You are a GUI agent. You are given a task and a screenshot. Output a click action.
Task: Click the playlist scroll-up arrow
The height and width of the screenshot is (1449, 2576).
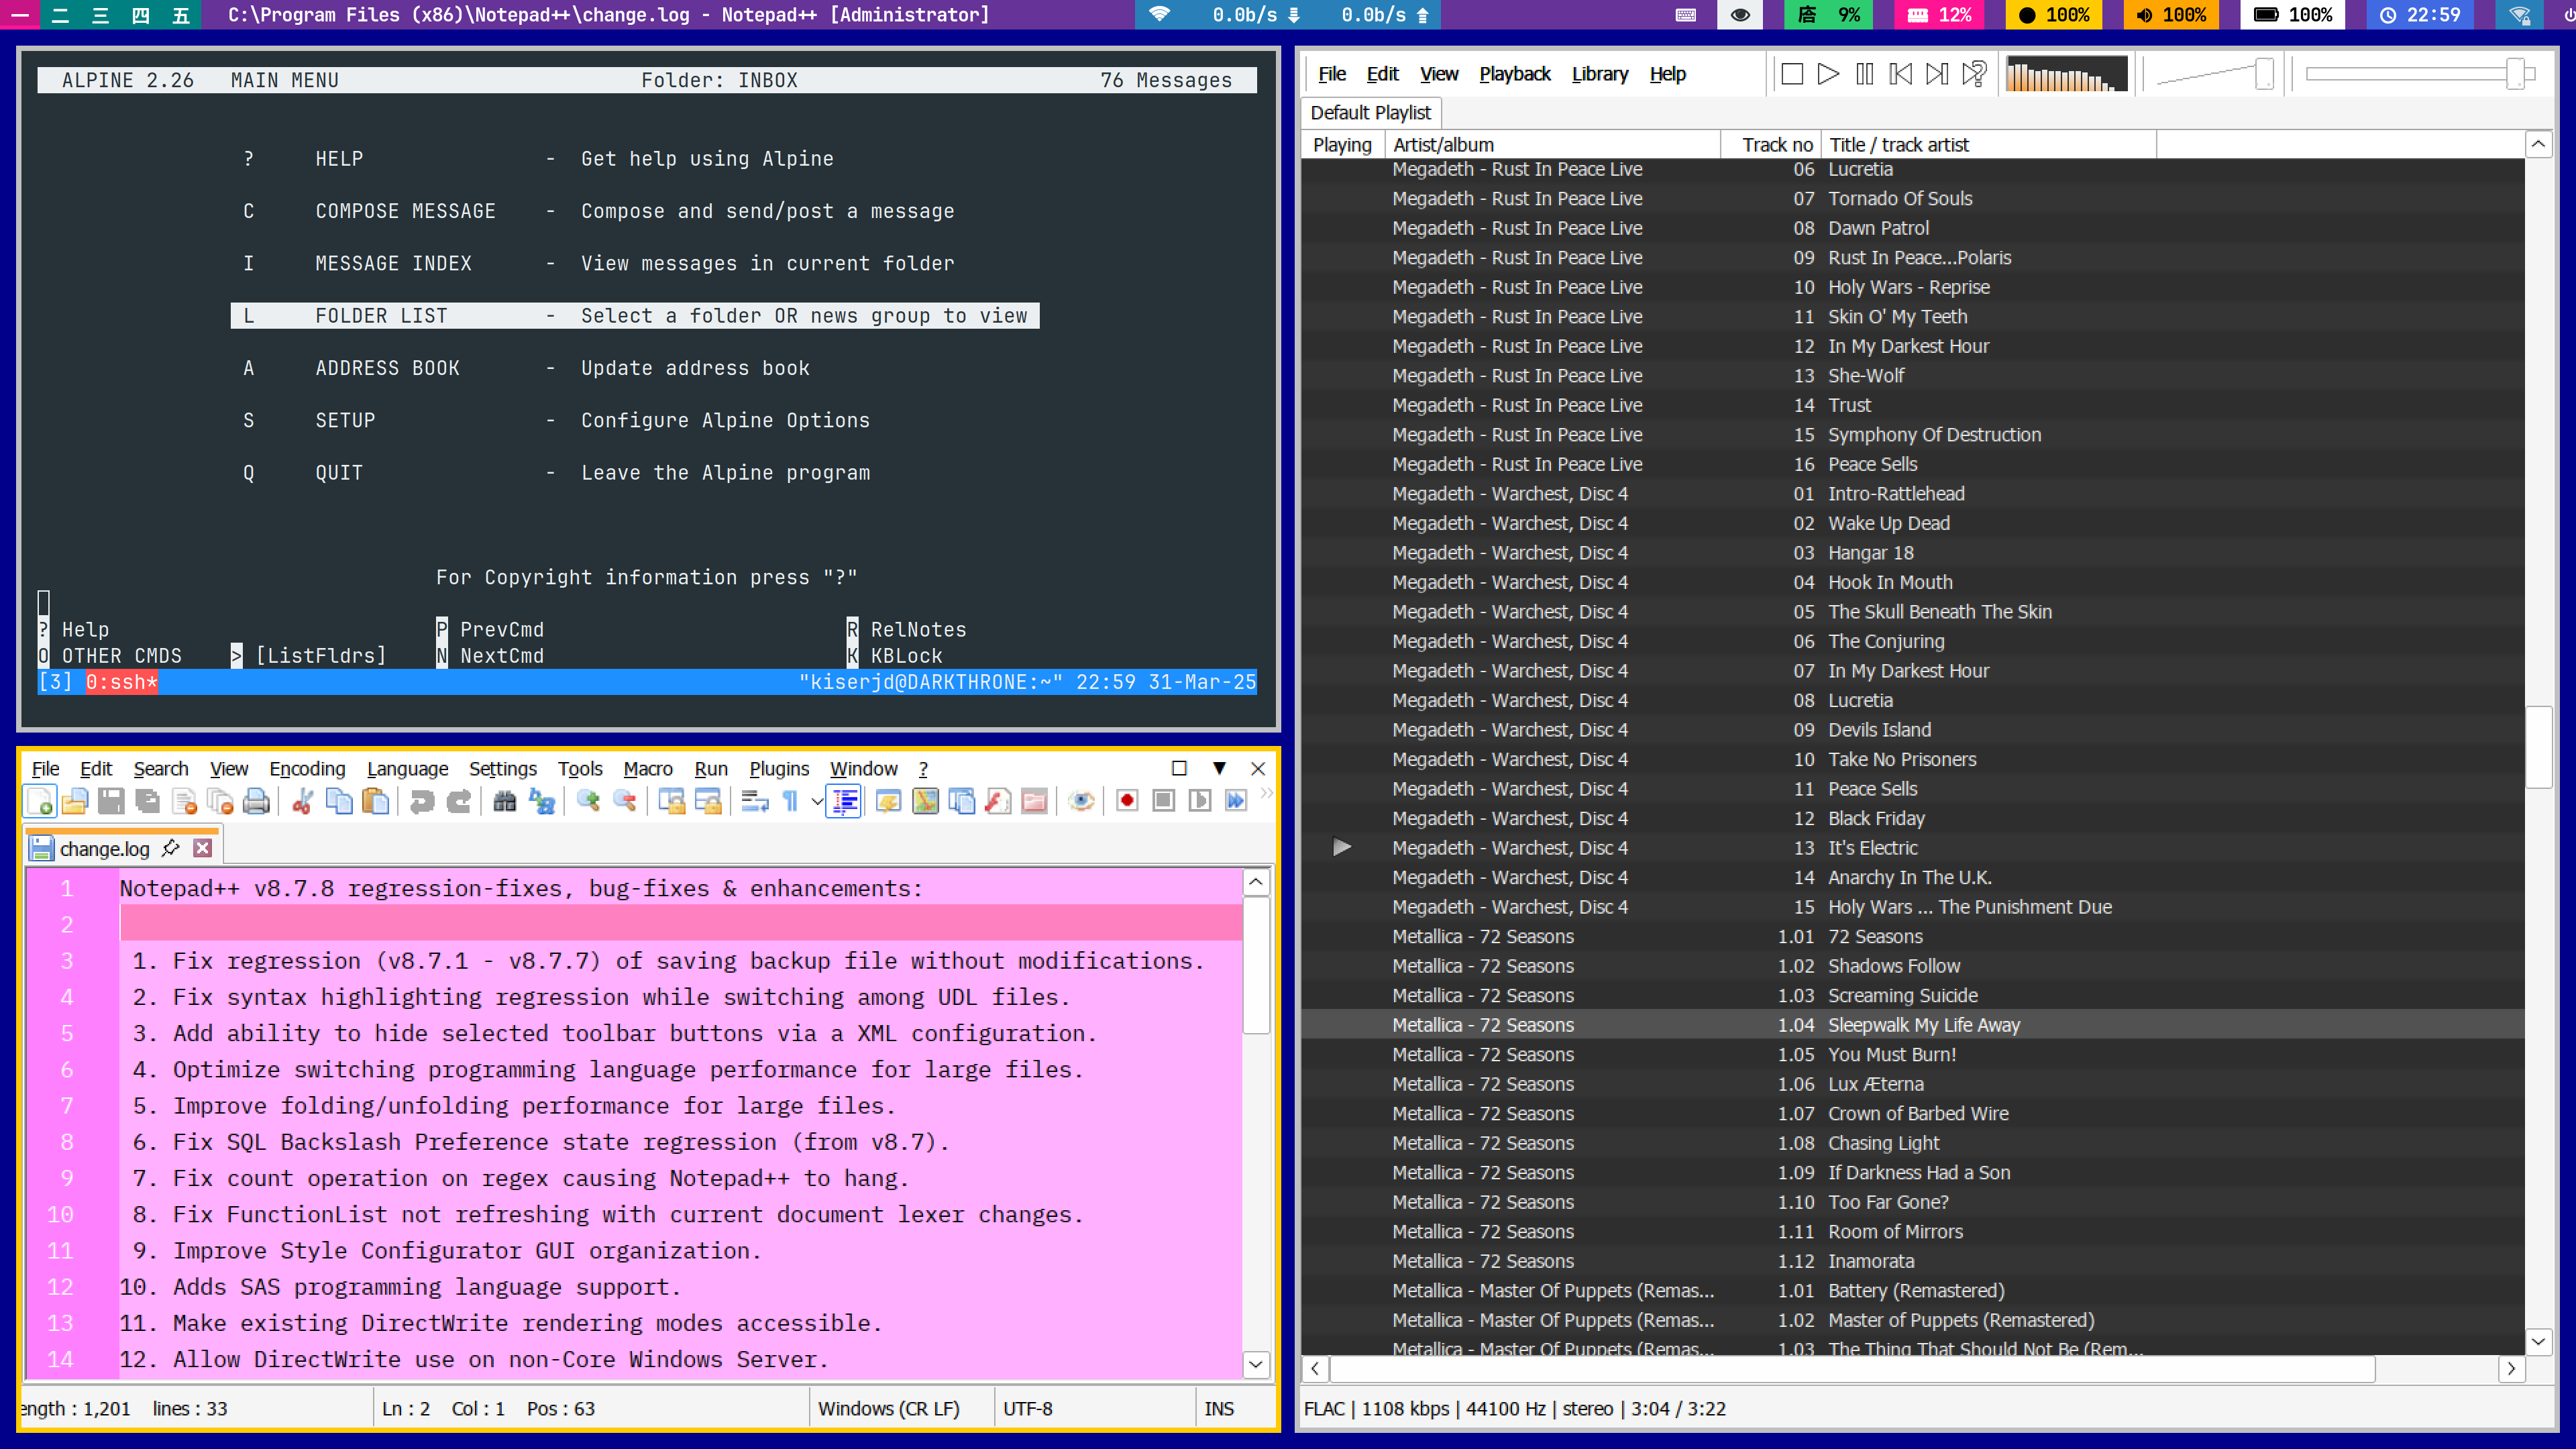coord(2538,144)
